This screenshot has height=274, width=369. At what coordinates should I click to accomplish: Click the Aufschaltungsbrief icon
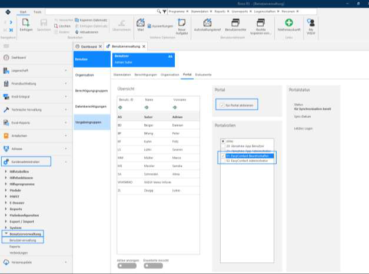tap(207, 23)
